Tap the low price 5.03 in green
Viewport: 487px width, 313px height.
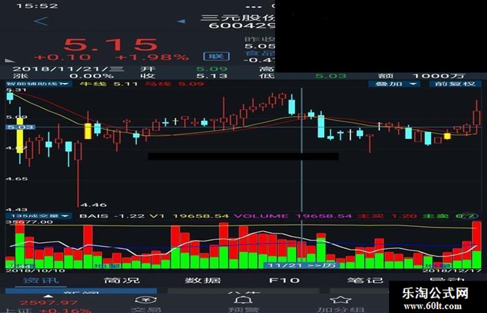(x=331, y=76)
